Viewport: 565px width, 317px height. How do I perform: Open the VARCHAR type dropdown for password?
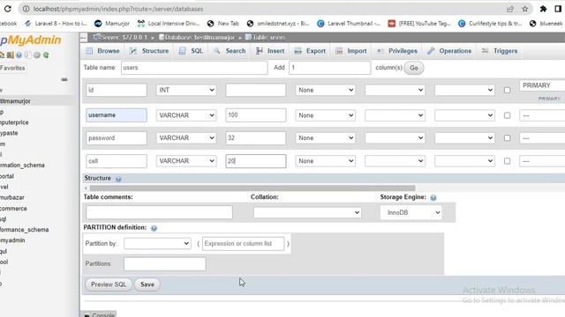click(186, 138)
